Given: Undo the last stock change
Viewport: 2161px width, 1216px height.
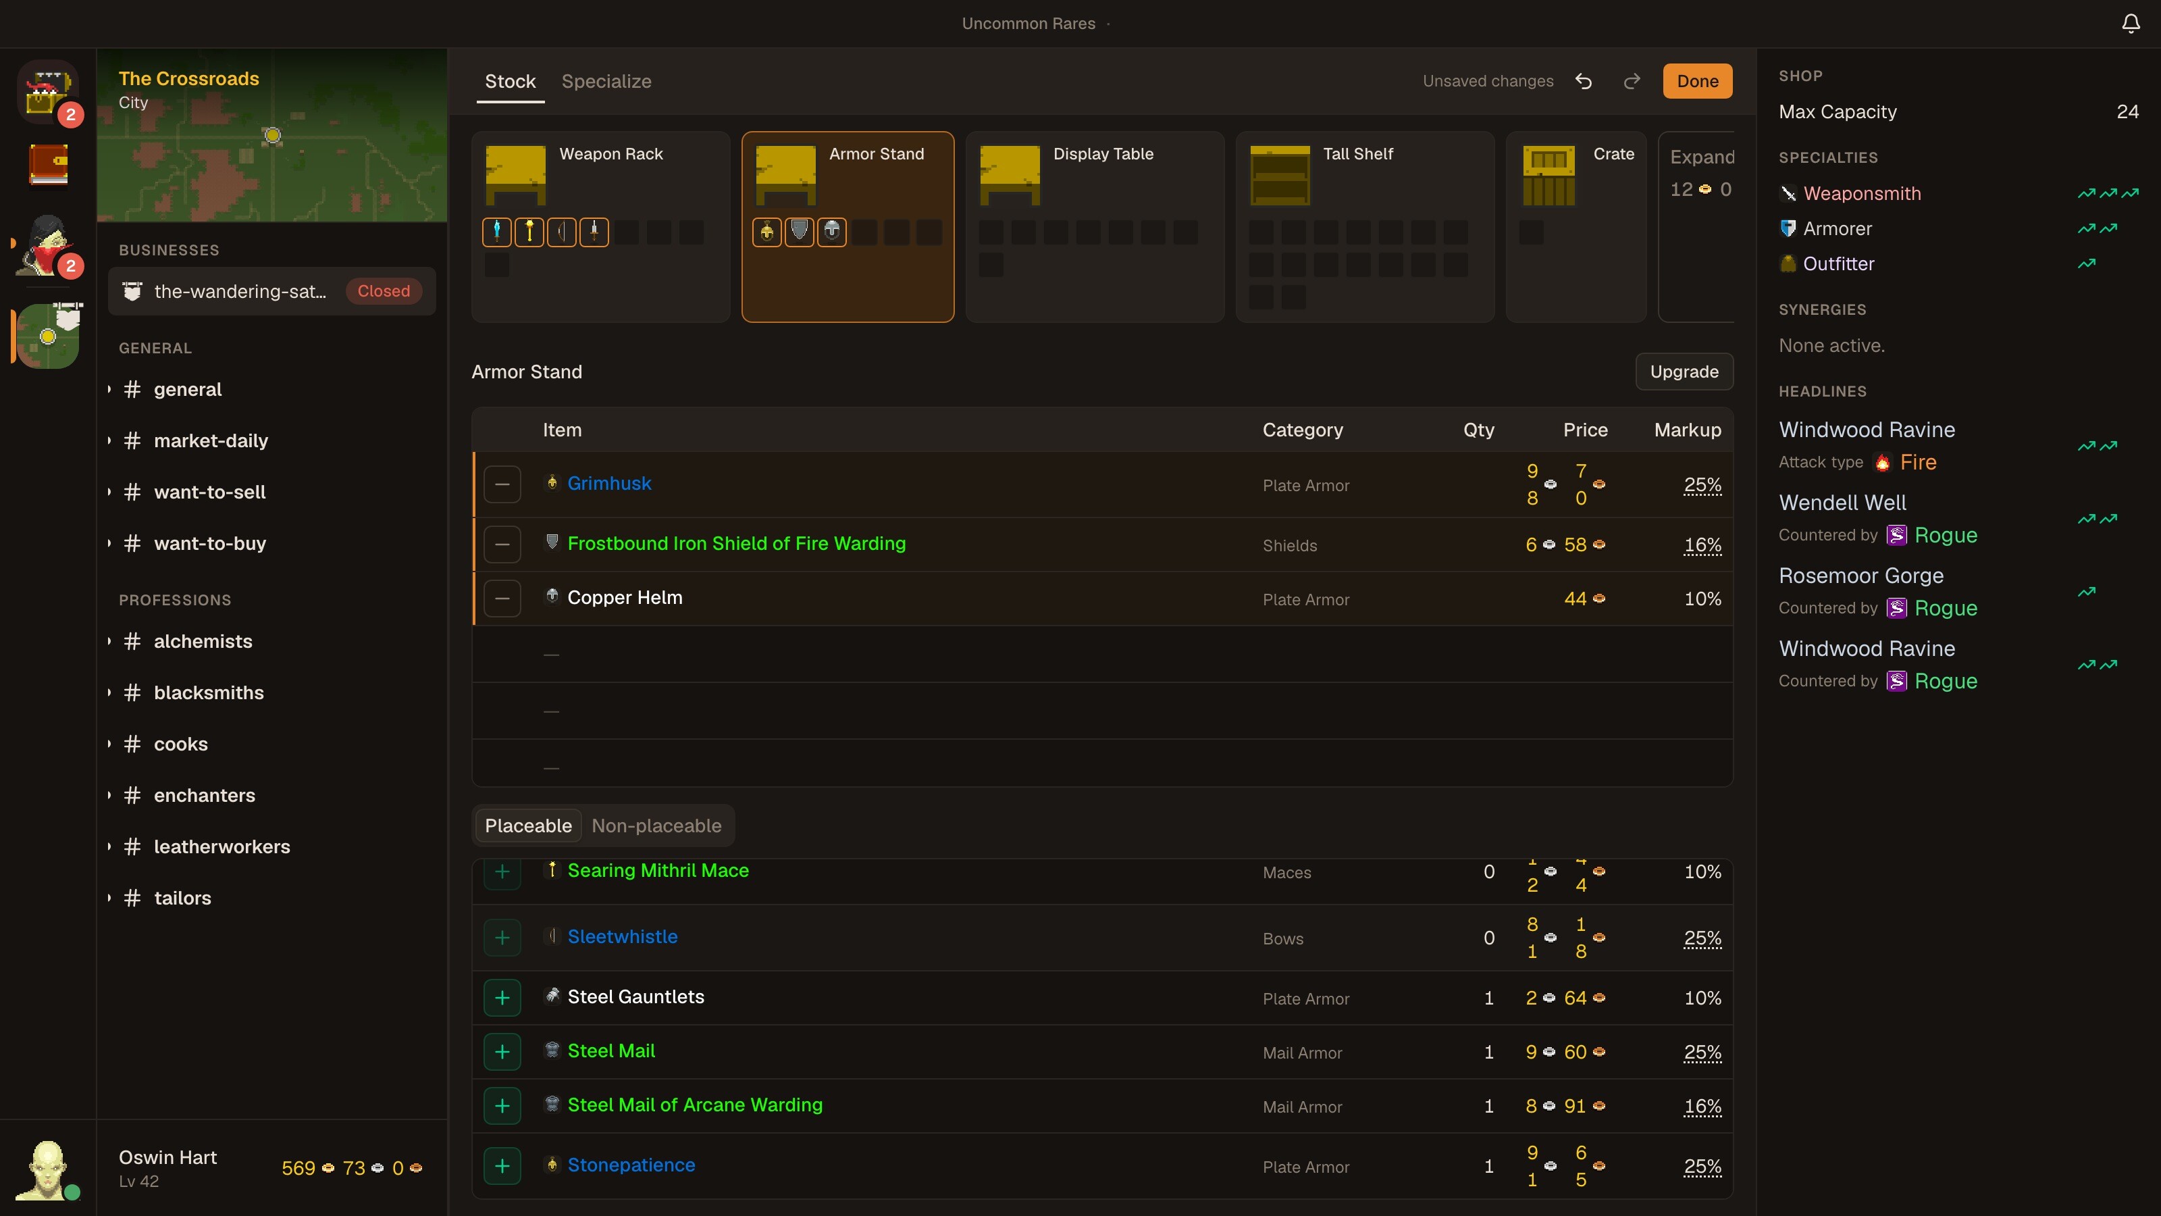Looking at the screenshot, I should (1583, 81).
